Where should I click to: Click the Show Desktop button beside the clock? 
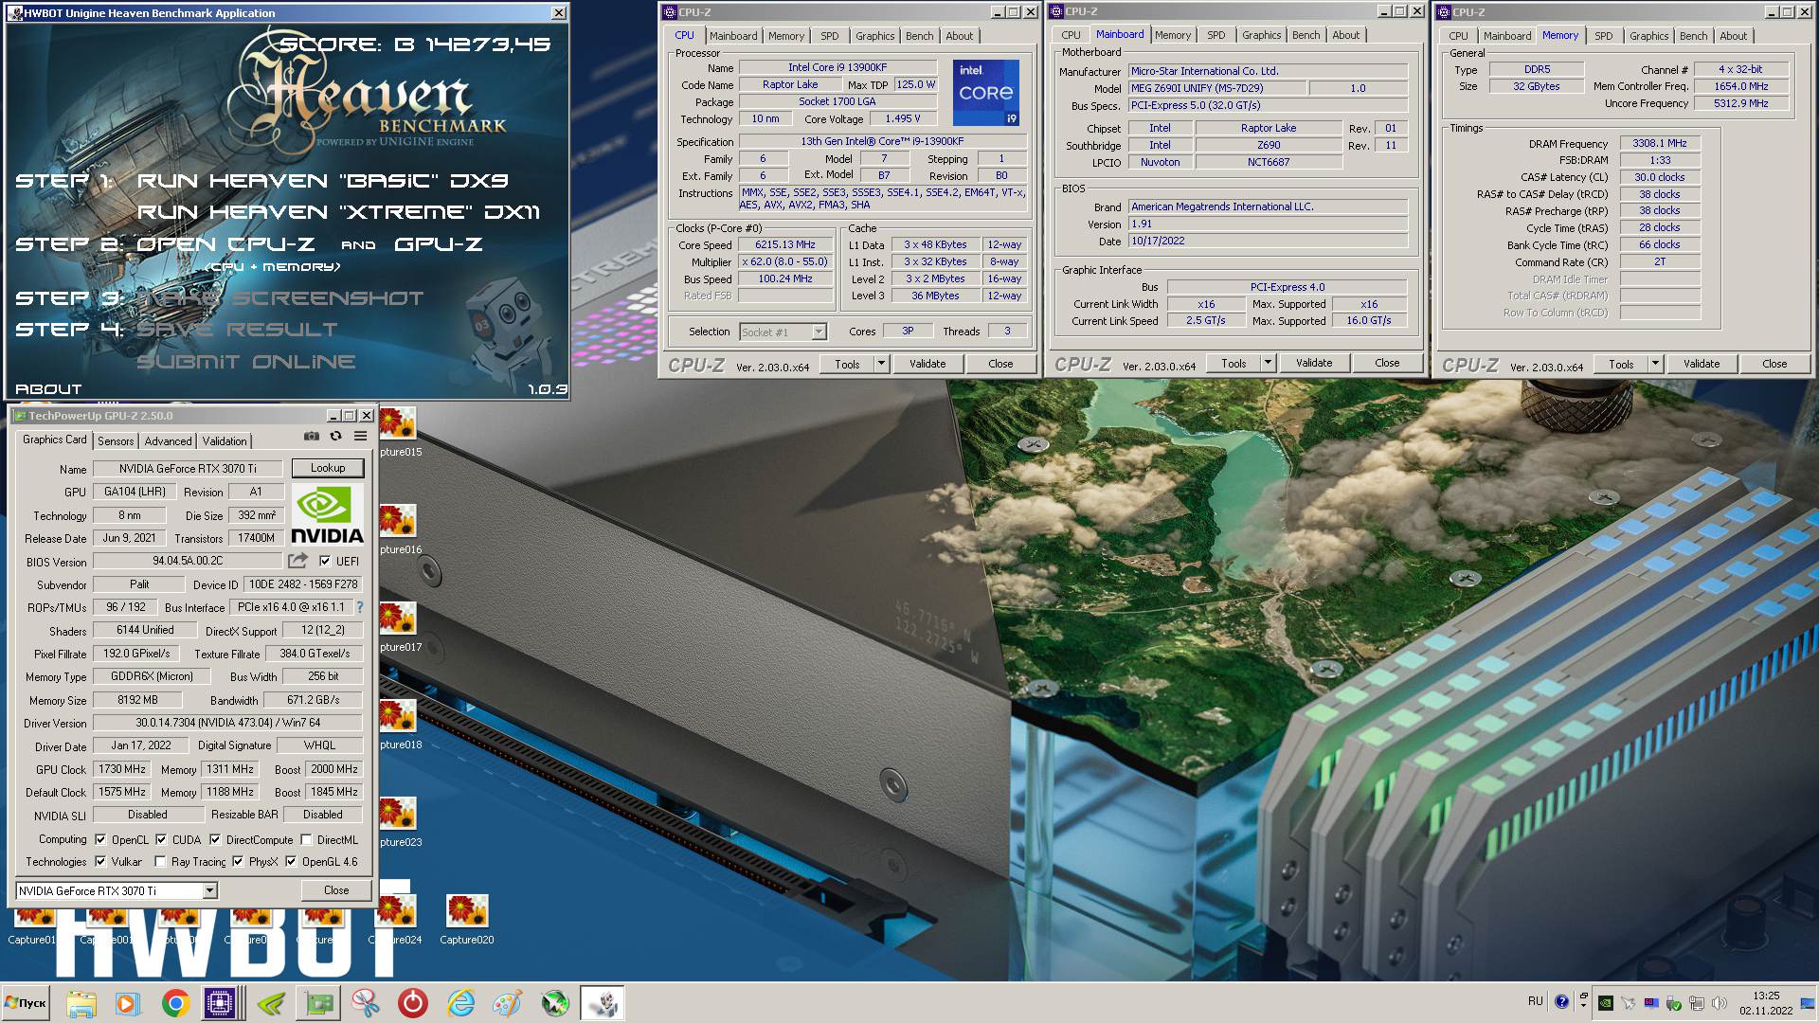pos(1808,1003)
